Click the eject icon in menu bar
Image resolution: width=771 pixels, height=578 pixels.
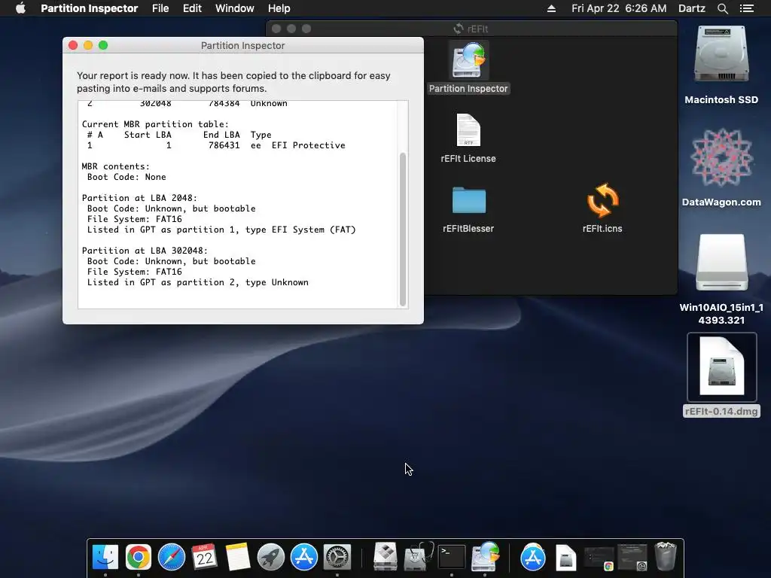click(551, 8)
